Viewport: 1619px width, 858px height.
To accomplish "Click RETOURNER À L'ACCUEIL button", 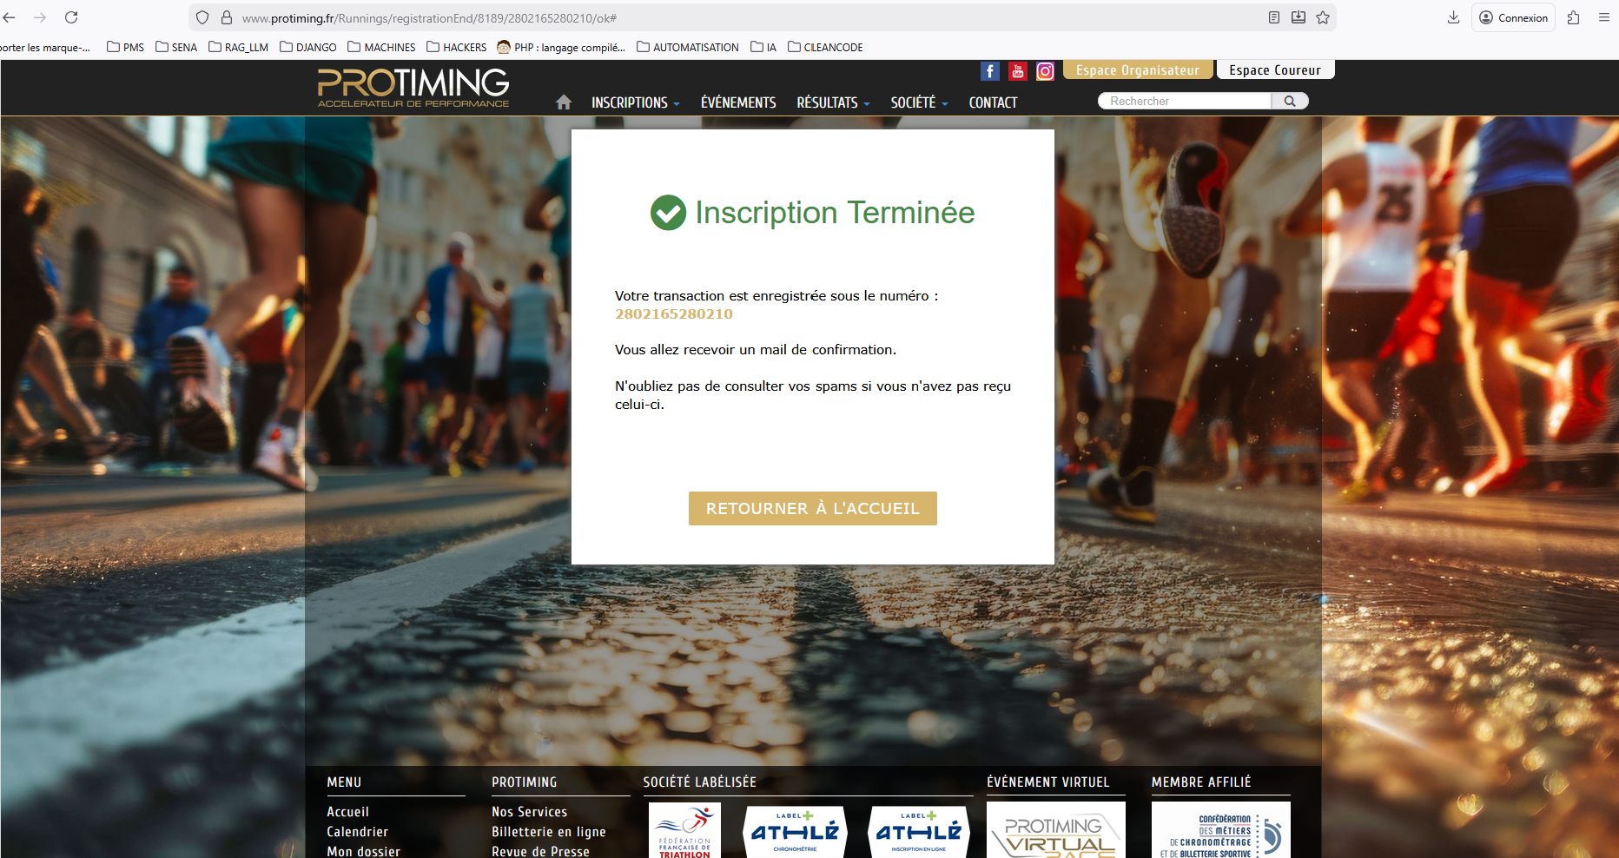I will 813,509.
